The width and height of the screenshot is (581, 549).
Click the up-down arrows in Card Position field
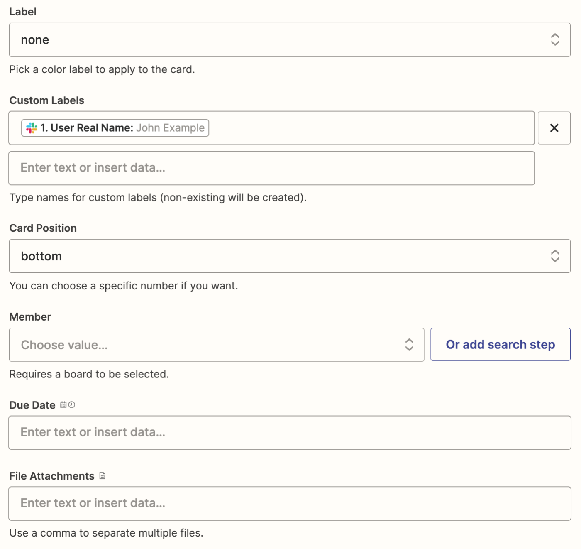point(555,256)
